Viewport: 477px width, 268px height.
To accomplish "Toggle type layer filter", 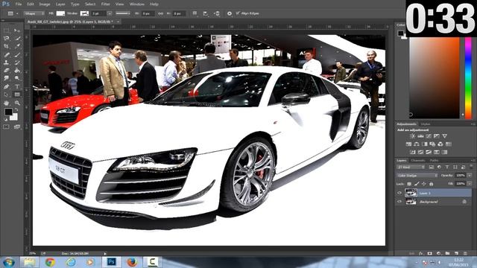I will tap(447, 167).
